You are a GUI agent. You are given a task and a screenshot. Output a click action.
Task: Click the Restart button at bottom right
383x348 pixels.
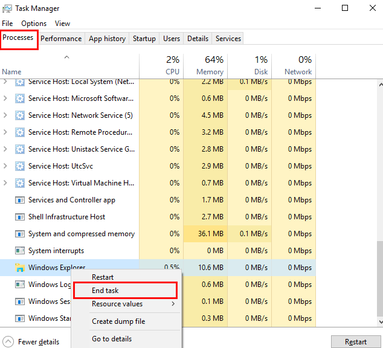coord(356,341)
